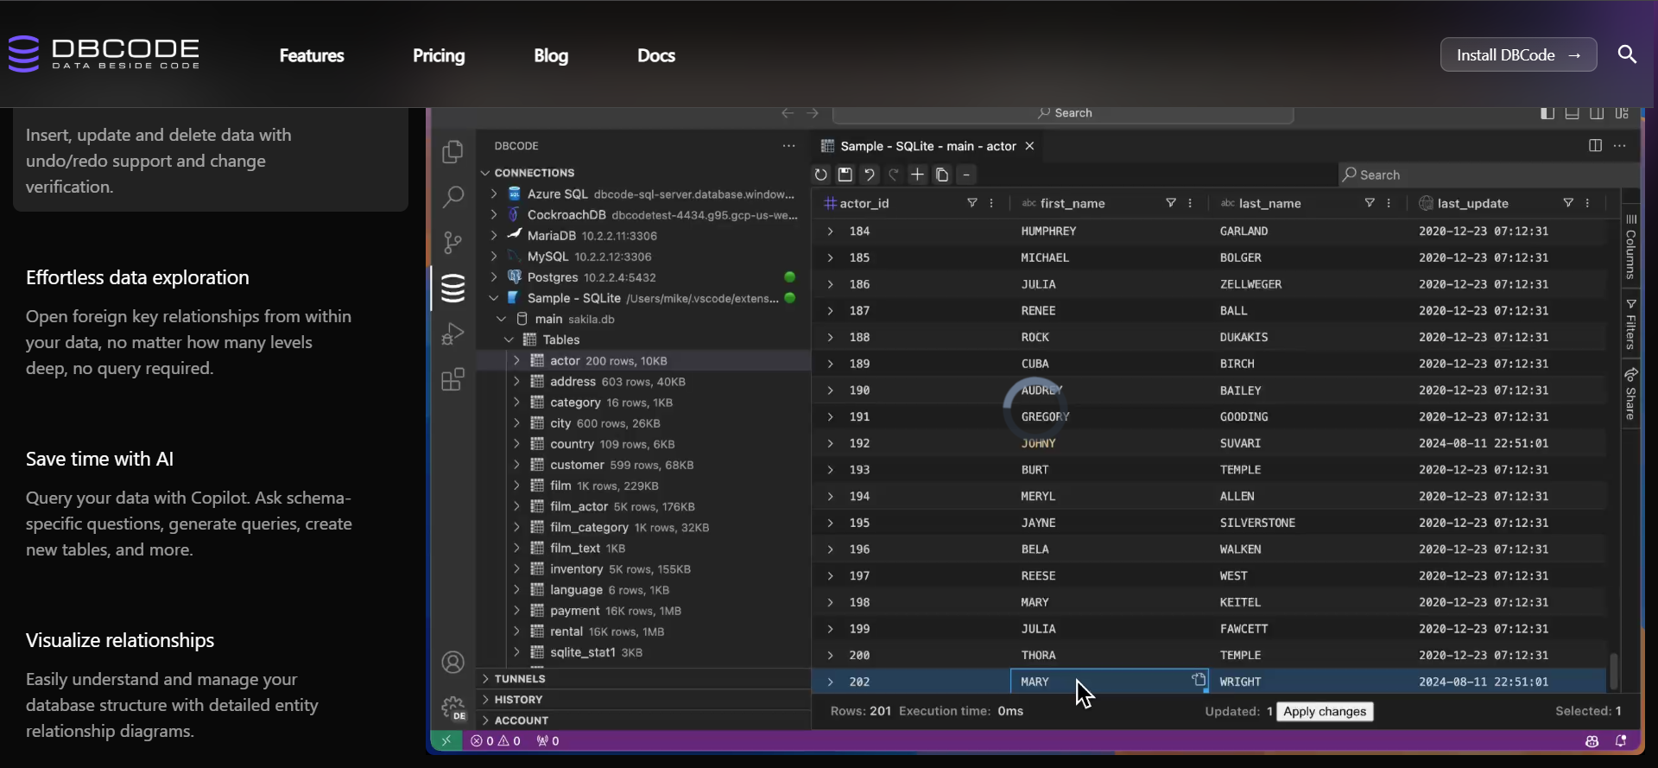Save changes with the disk icon
Viewport: 1658px width, 768px height.
point(845,175)
